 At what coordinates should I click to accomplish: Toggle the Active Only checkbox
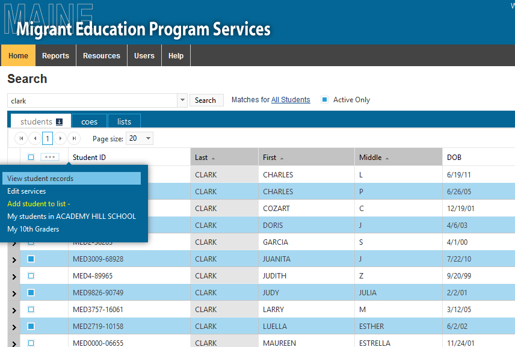(325, 100)
